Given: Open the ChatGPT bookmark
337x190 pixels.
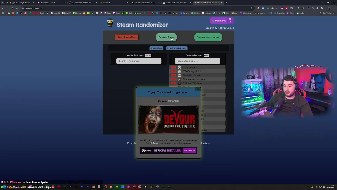Looking at the screenshot, I should click(x=67, y=13).
